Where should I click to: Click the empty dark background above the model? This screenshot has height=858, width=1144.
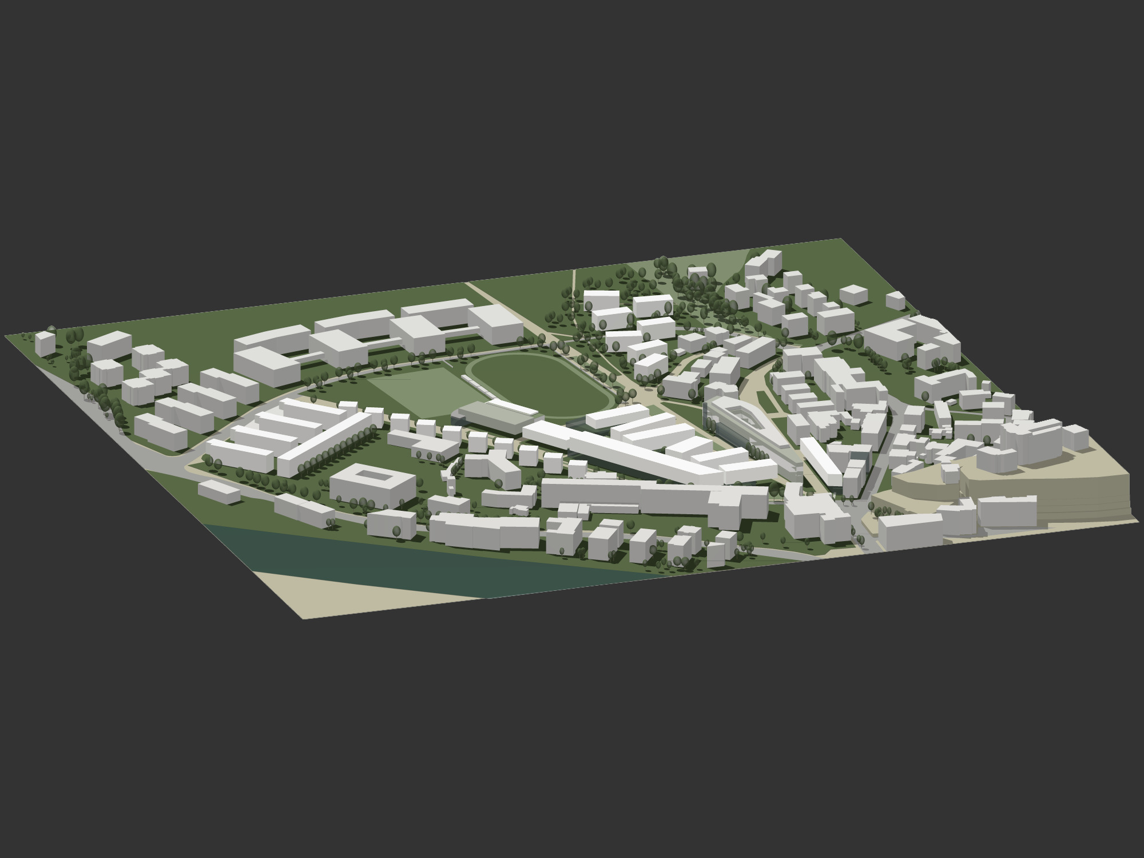(x=572, y=114)
